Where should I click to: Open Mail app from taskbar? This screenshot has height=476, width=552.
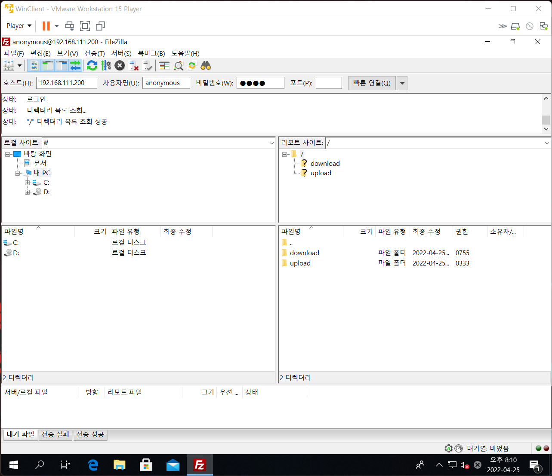point(173,464)
